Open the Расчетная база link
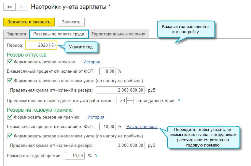Screen dimensions: 251x166 tap(142, 127)
